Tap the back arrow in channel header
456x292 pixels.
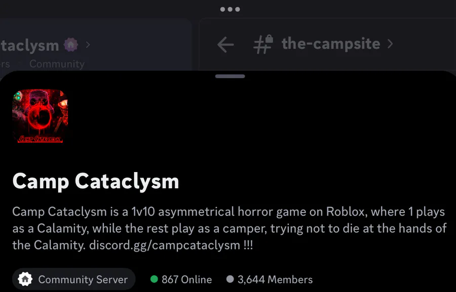tap(225, 45)
